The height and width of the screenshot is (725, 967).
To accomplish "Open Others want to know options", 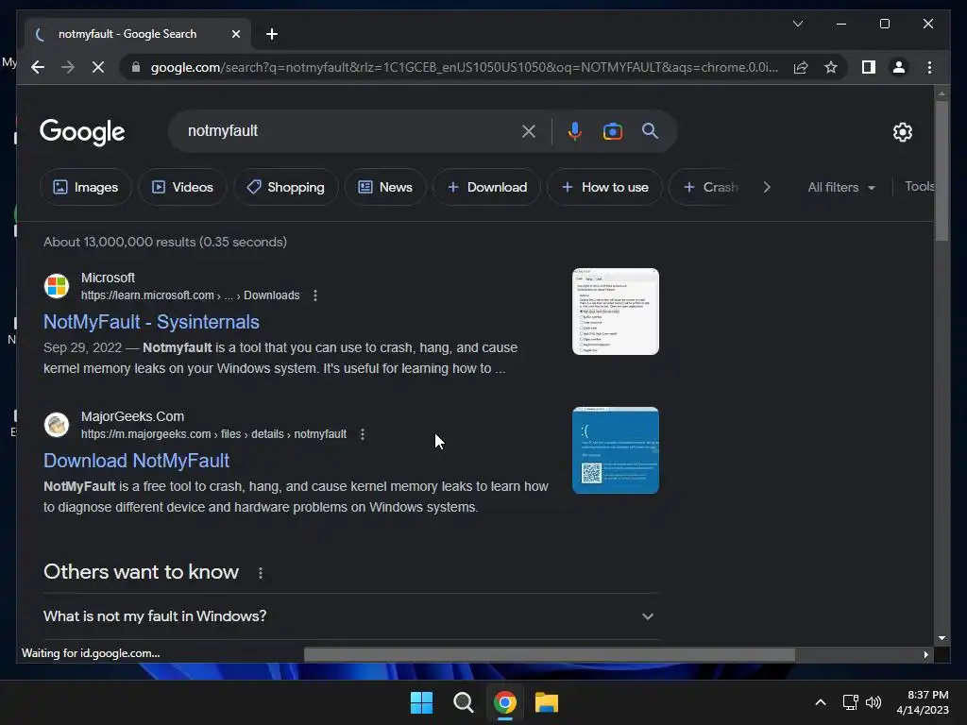I will (261, 573).
